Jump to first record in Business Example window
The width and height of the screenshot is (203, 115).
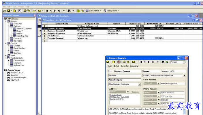(x=141, y=62)
